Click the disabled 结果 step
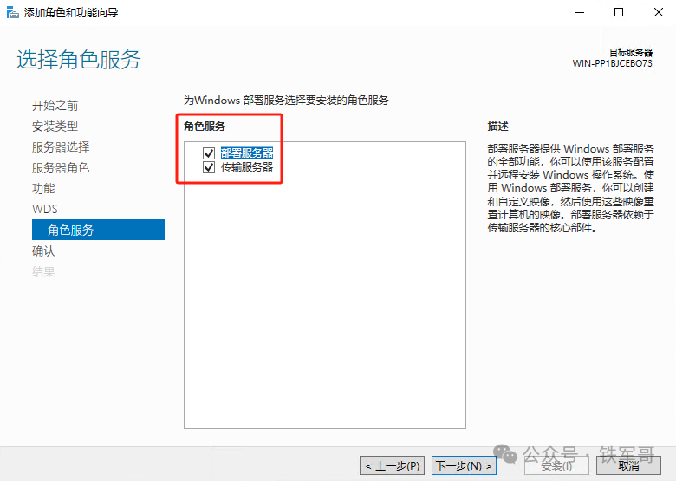Image resolution: width=676 pixels, height=481 pixels. click(43, 271)
